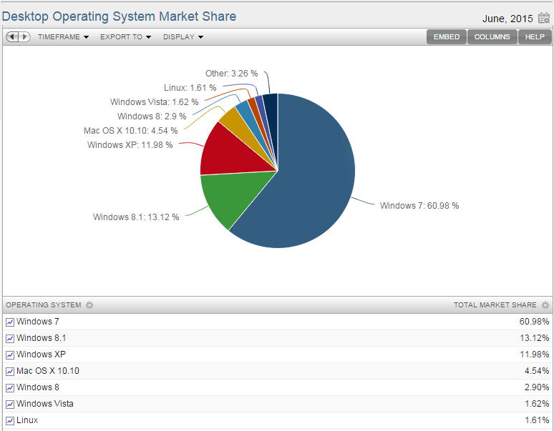
Task: Expand the Timeframe dropdown menu
Action: point(63,37)
